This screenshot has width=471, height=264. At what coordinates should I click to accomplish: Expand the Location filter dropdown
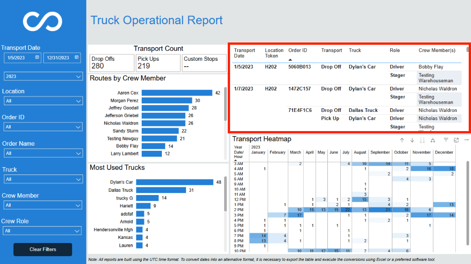(x=43, y=101)
